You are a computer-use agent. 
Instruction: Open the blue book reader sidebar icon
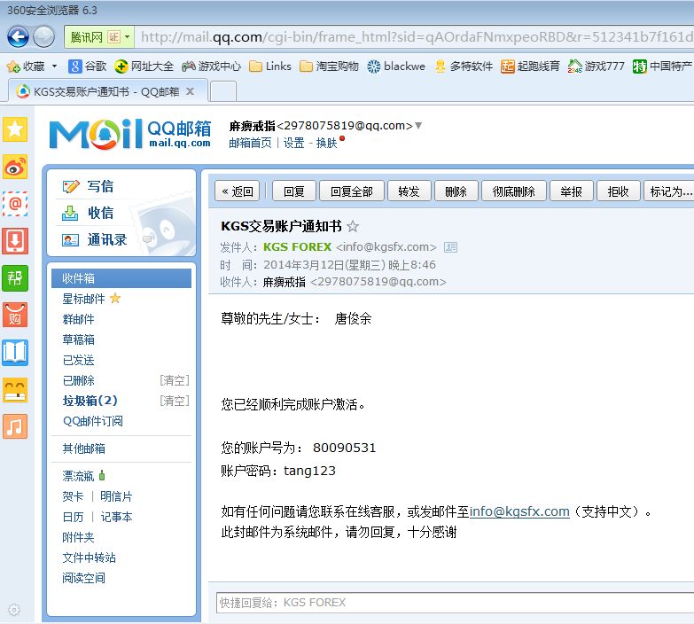[15, 352]
